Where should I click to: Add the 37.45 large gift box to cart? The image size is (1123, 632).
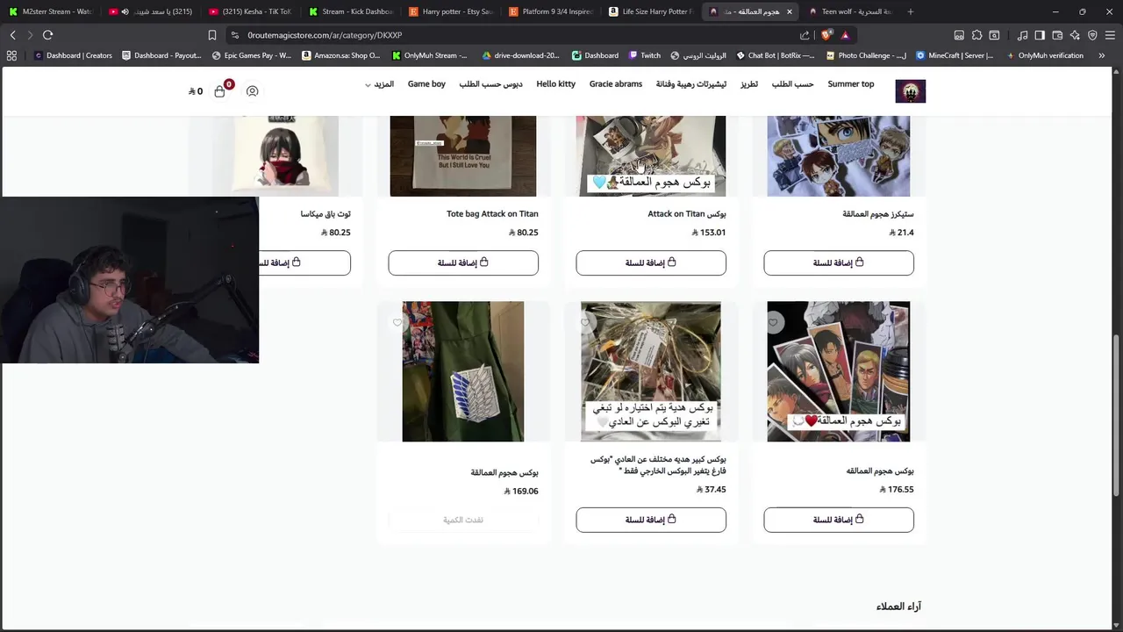pos(651,520)
